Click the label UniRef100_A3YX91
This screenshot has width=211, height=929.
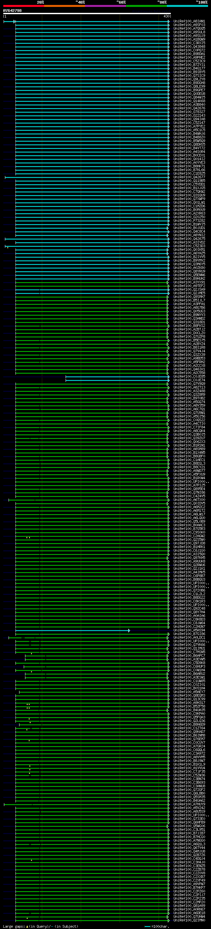[189, 282]
